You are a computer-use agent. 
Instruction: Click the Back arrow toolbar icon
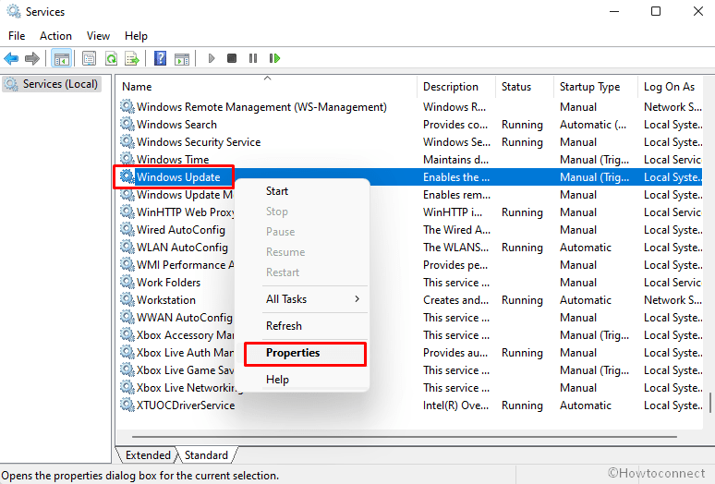coord(11,58)
